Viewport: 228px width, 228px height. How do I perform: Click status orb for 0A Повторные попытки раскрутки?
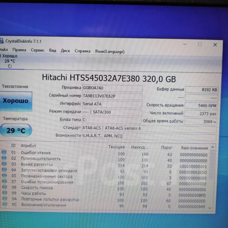(x=5, y=198)
